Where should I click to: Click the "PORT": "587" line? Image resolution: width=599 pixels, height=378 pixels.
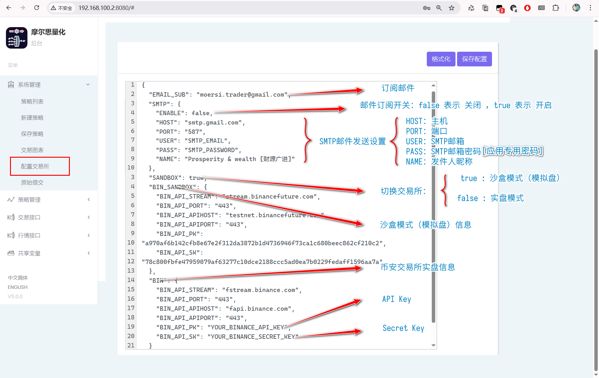click(181, 132)
